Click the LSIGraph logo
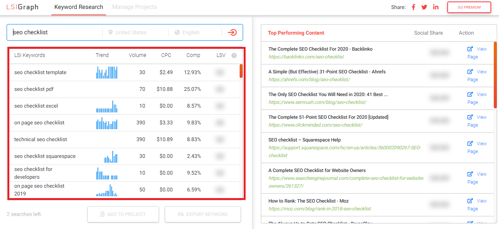 22,7
